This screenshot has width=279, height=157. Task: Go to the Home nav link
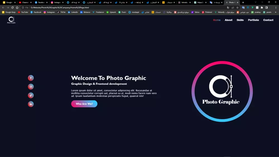[217, 20]
